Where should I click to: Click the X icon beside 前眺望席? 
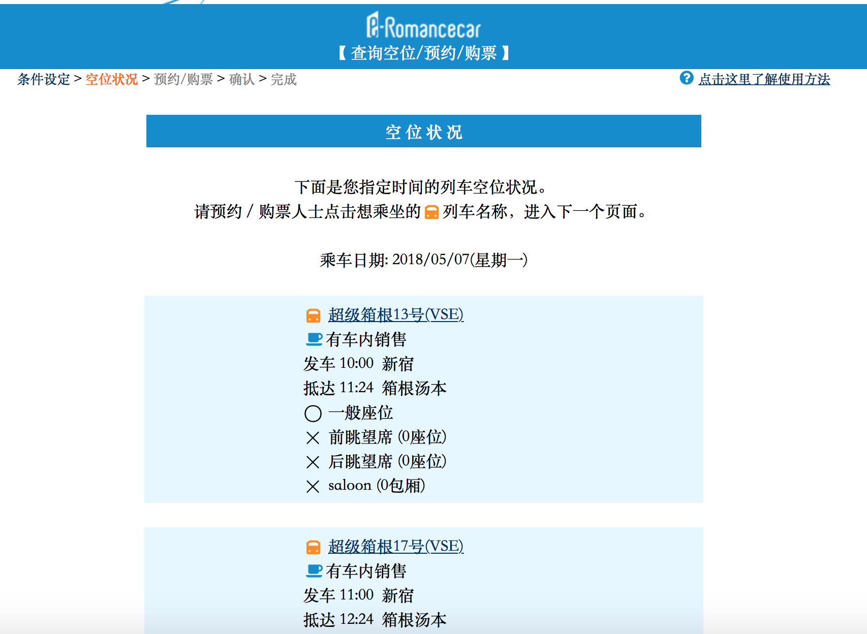pos(313,437)
